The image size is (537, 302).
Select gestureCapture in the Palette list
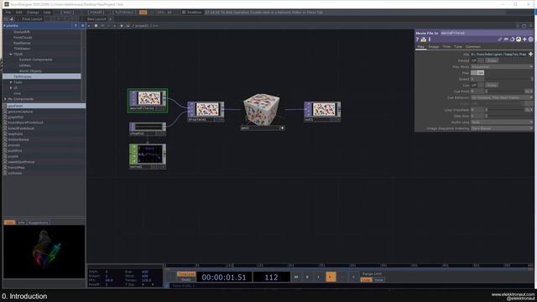[20, 112]
